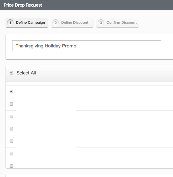The height and width of the screenshot is (177, 173).
Task: Uncheck the checked first row checkbox
Action: click(x=11, y=92)
